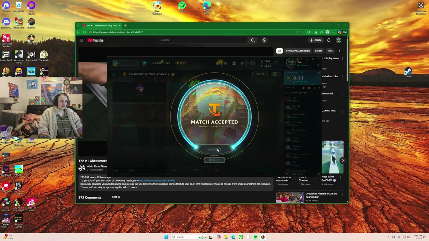429x241 pixels.
Task: Expand description with ...more
Action: coord(133,187)
